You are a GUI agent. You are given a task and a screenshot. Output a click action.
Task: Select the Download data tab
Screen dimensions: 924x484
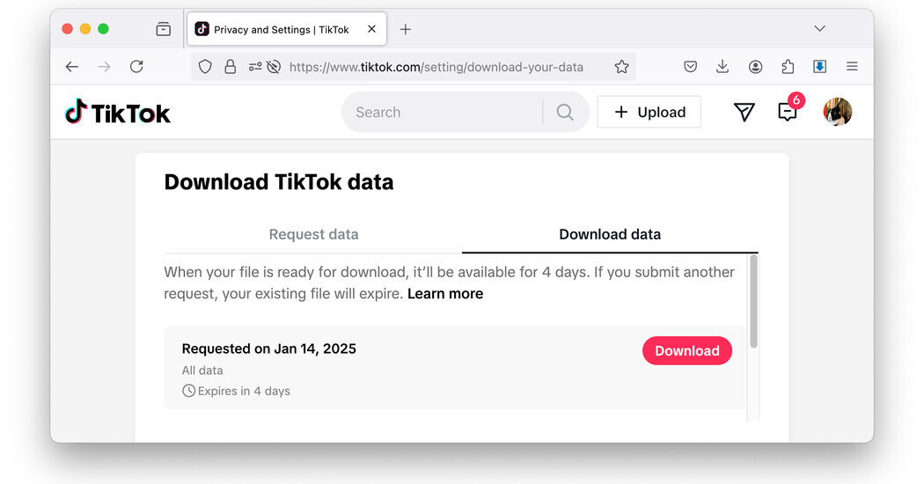click(x=610, y=234)
